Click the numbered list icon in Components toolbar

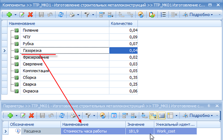point(163,14)
